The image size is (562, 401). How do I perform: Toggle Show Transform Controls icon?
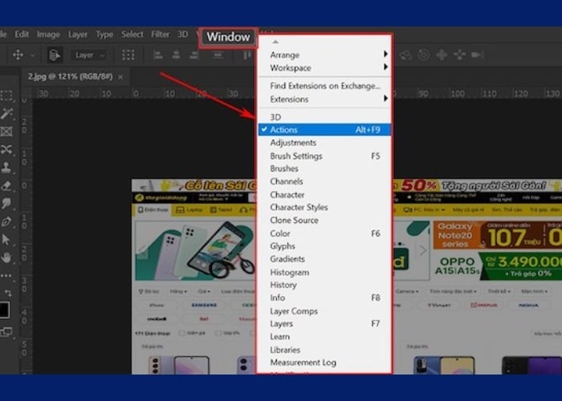point(128,55)
